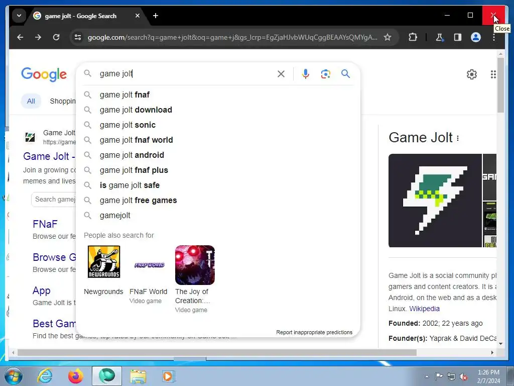Viewport: 514px width, 386px height.
Task: Select suggestion game jolt download
Action: (x=218, y=110)
